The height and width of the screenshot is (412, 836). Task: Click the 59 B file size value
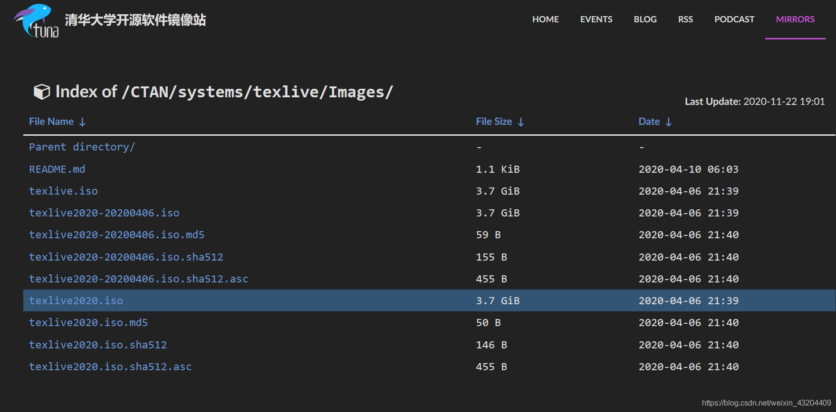[488, 235]
